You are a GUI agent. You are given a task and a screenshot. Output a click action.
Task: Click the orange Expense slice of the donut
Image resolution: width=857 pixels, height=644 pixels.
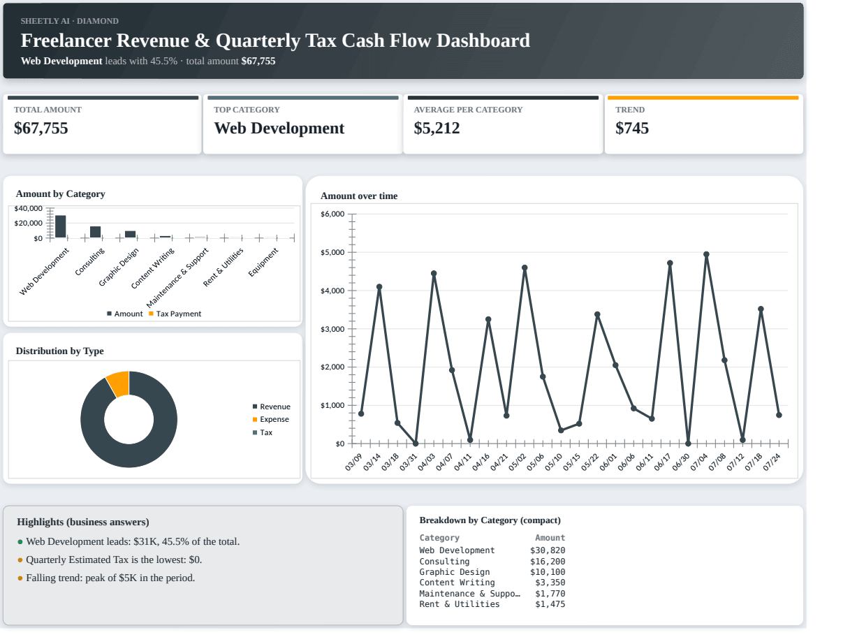pos(119,383)
